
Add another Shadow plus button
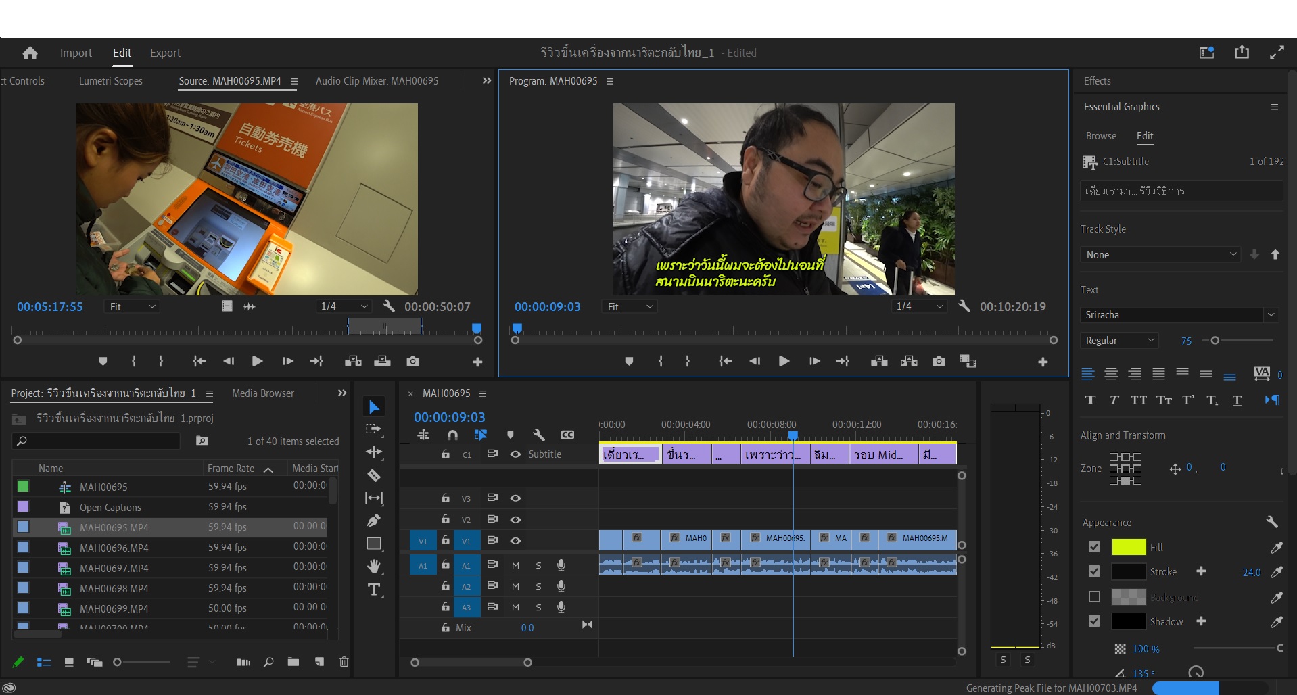click(1201, 621)
